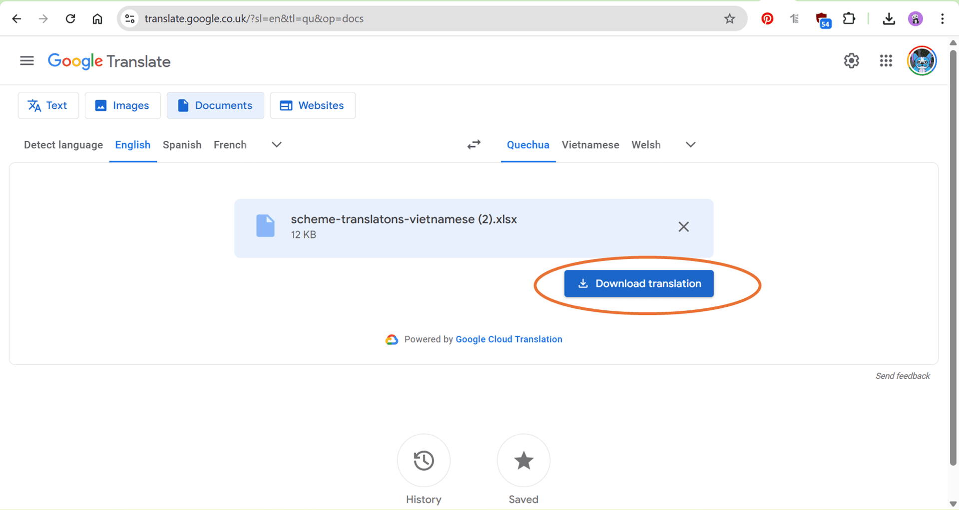Image resolution: width=959 pixels, height=510 pixels.
Task: Swap source and target languages
Action: pyautogui.click(x=474, y=145)
